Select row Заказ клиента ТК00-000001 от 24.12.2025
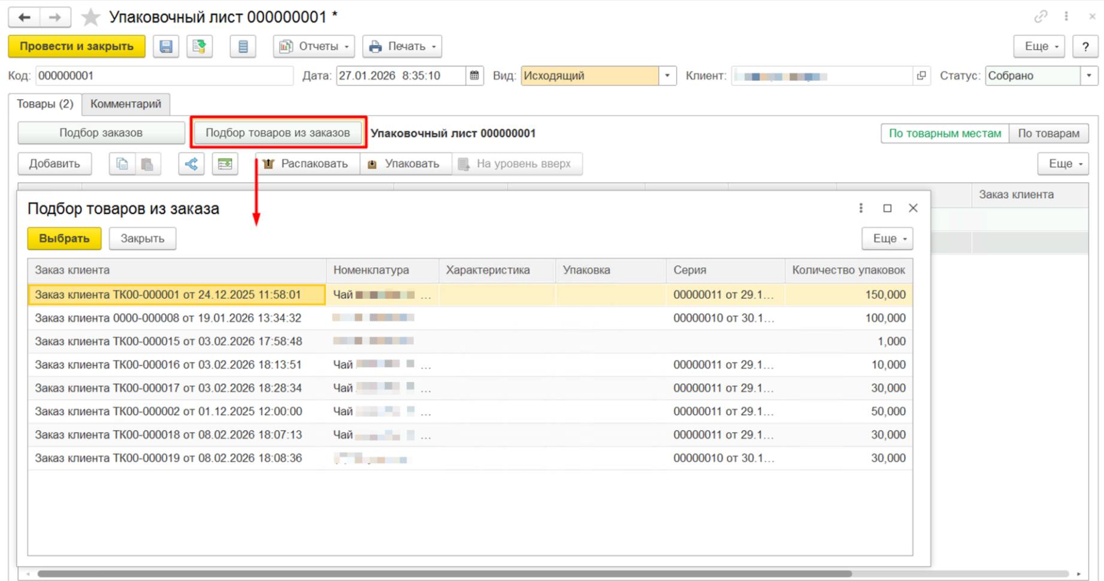This screenshot has height=581, width=1104. coord(470,295)
